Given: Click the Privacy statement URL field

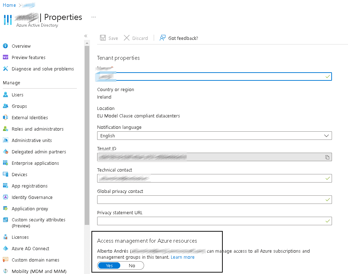Looking at the screenshot, I should pos(215,221).
